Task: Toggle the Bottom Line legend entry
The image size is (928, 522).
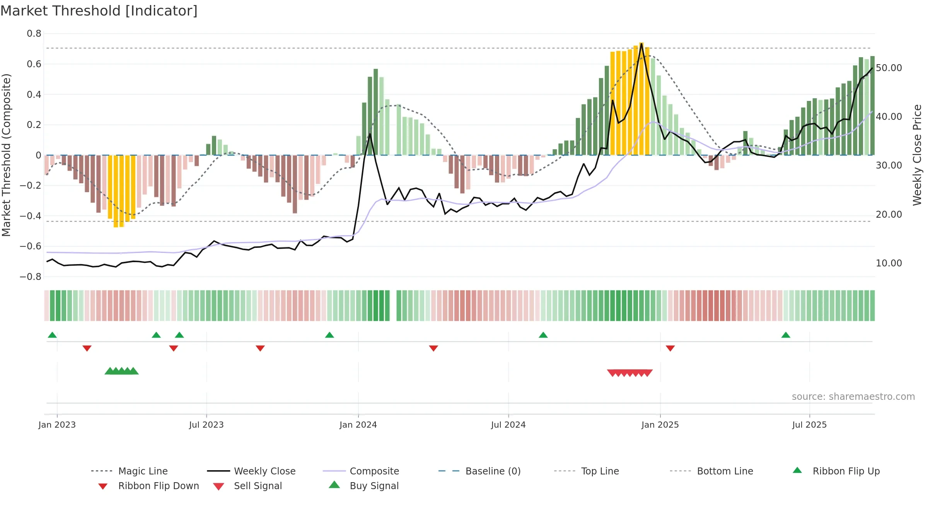Action: [x=711, y=471]
